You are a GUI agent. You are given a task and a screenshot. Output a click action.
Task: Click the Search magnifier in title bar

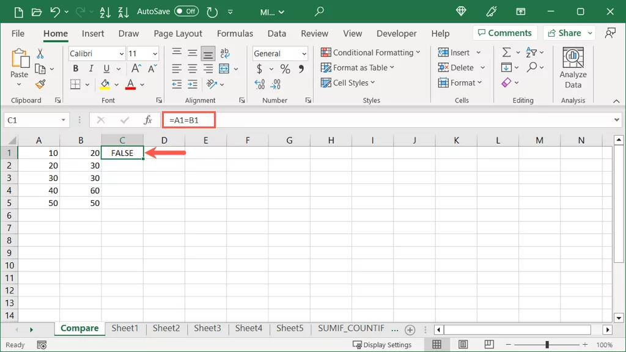click(319, 12)
